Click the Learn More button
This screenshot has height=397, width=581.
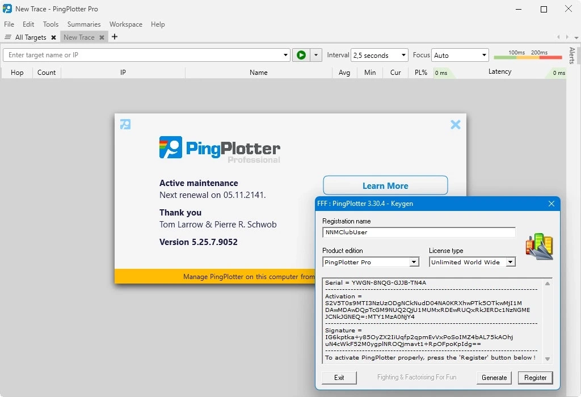point(385,185)
